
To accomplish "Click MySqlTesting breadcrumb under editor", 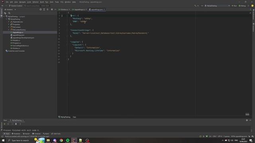I will point(64,117).
